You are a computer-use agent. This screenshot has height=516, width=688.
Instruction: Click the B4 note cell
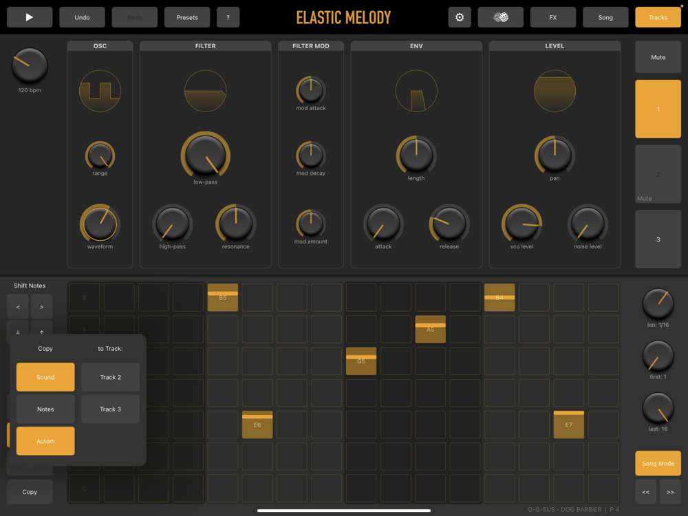(499, 297)
